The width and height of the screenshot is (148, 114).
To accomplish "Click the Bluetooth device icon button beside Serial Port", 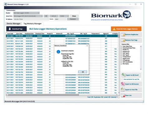I will (x=46, y=16).
